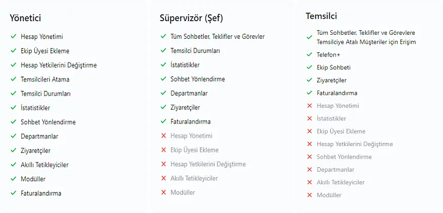443x213 pixels.
Task: Click Tüm Sohbetler, Teklifler ve Görevler text
Action: click(217, 37)
